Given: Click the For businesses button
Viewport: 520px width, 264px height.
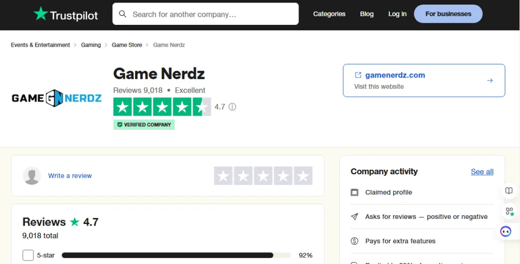Looking at the screenshot, I should (448, 14).
